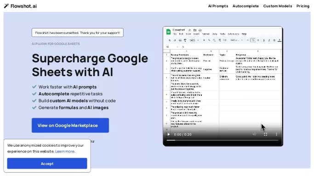314x176 pixels.
Task: Visit the Pricing page link
Action: pos(303,6)
